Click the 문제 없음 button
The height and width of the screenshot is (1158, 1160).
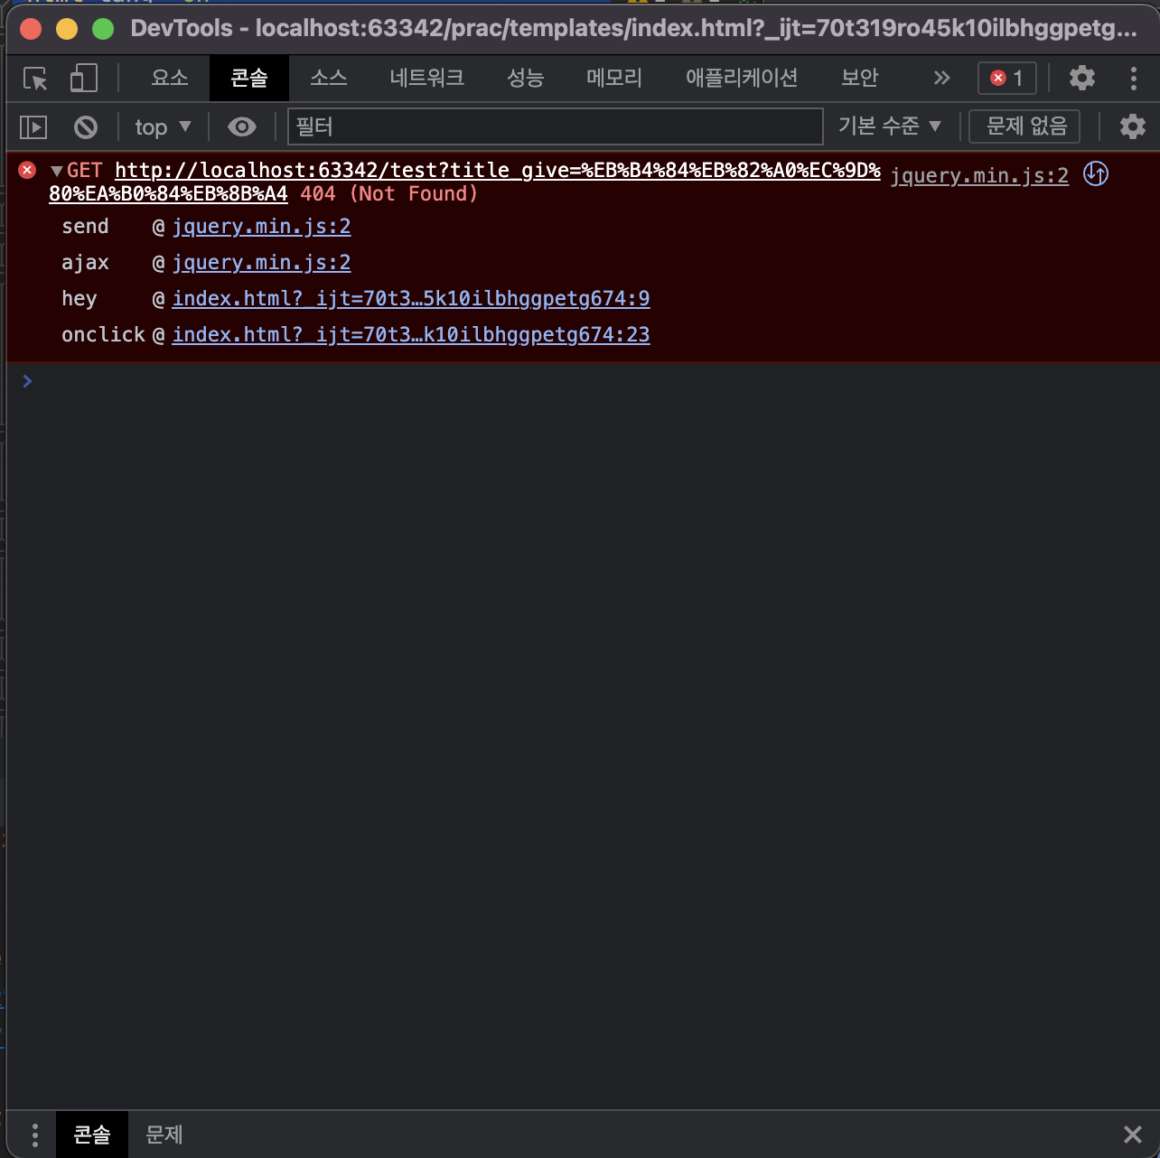[1026, 126]
